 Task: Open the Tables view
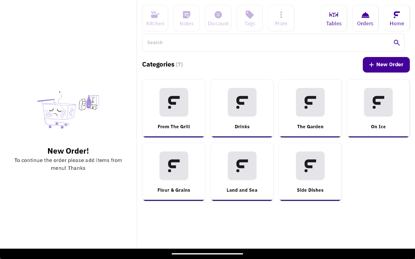click(x=334, y=18)
